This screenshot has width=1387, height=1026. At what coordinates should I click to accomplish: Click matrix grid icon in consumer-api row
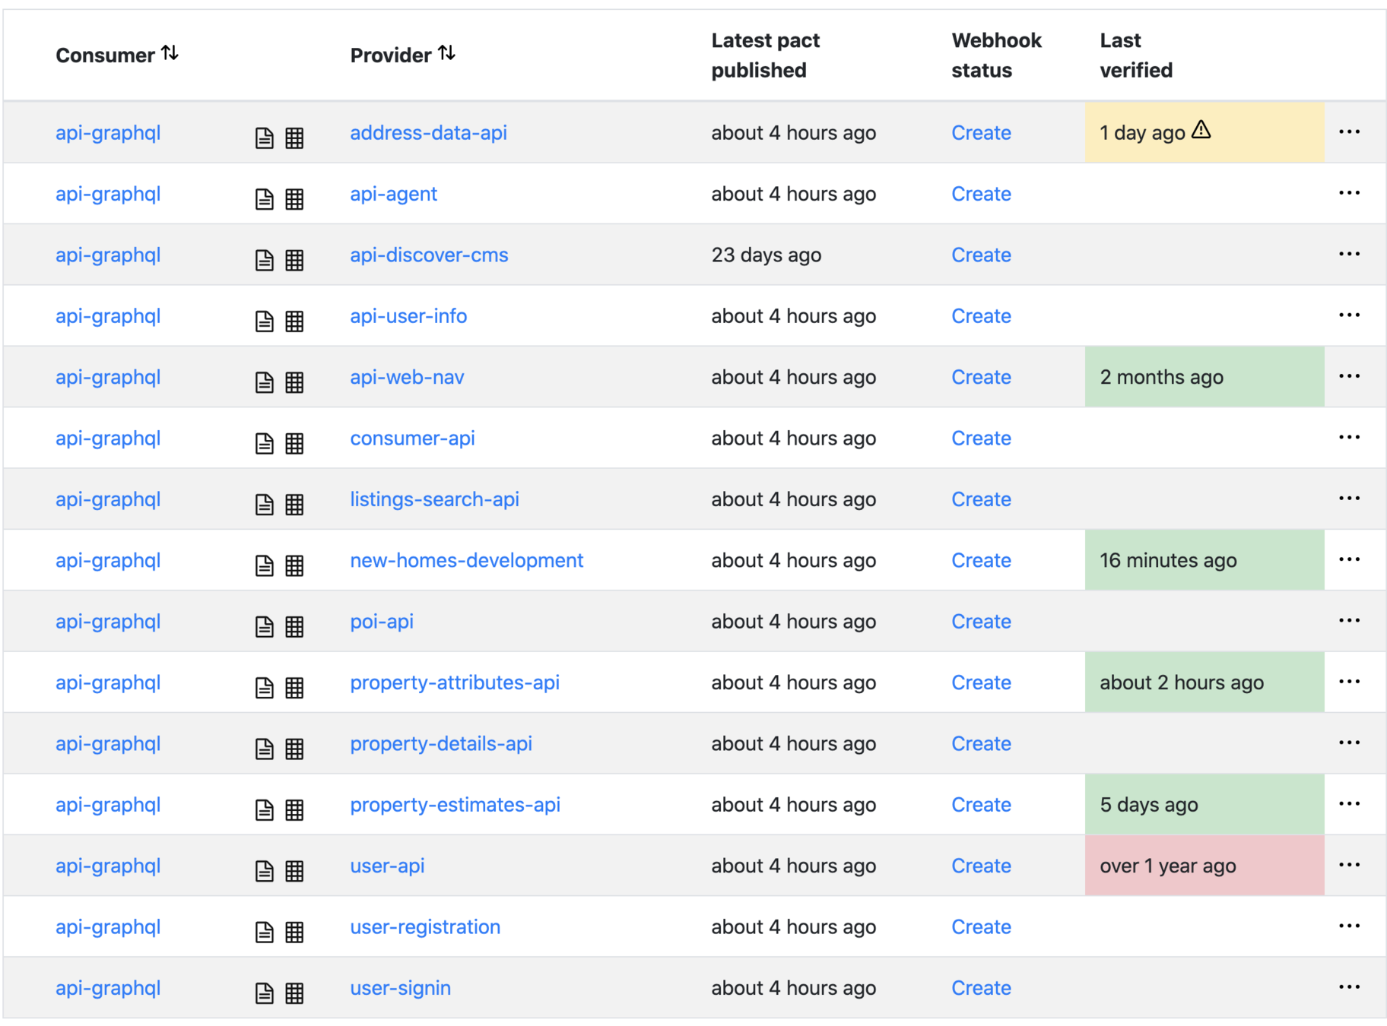coord(294,443)
